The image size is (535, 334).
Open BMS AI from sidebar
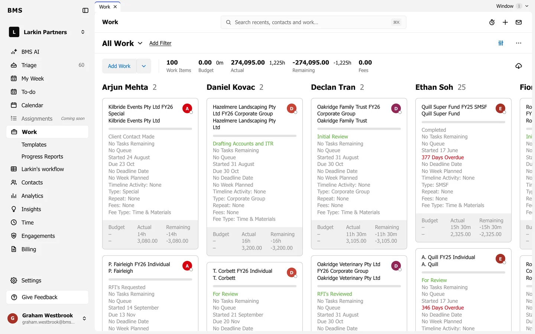[47, 52]
